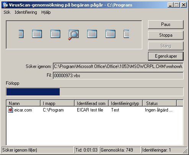
Task: Sort list by Namn column header
Action: [x=23, y=103]
